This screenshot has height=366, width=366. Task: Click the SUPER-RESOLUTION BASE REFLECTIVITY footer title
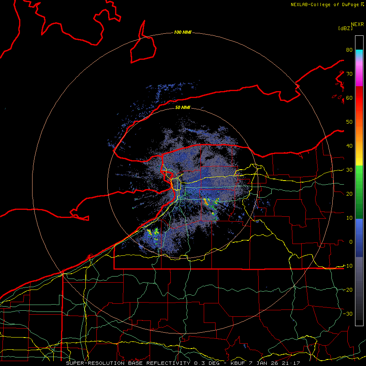coord(128,363)
